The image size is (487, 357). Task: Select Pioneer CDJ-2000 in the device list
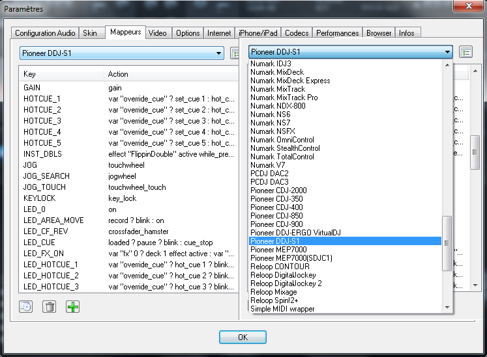(x=278, y=191)
